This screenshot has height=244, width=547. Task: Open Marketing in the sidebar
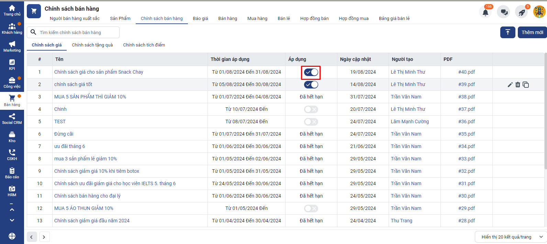(12, 46)
